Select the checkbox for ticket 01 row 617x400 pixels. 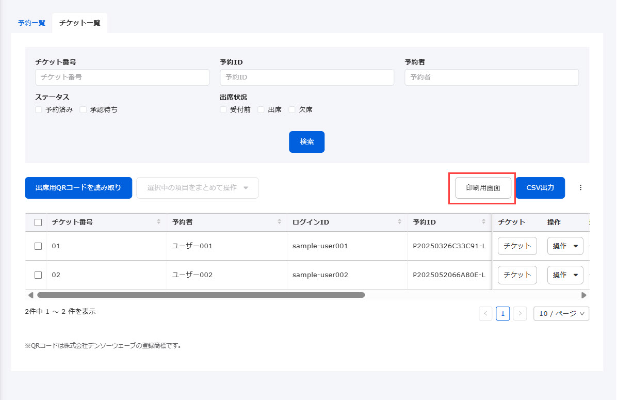pos(38,246)
